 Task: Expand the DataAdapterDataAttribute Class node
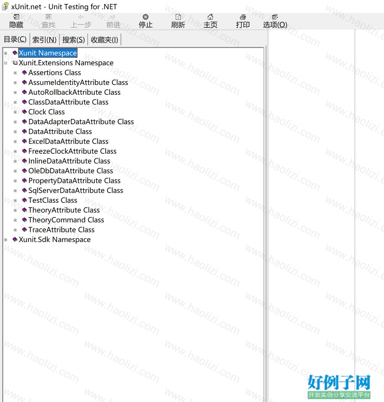point(15,122)
